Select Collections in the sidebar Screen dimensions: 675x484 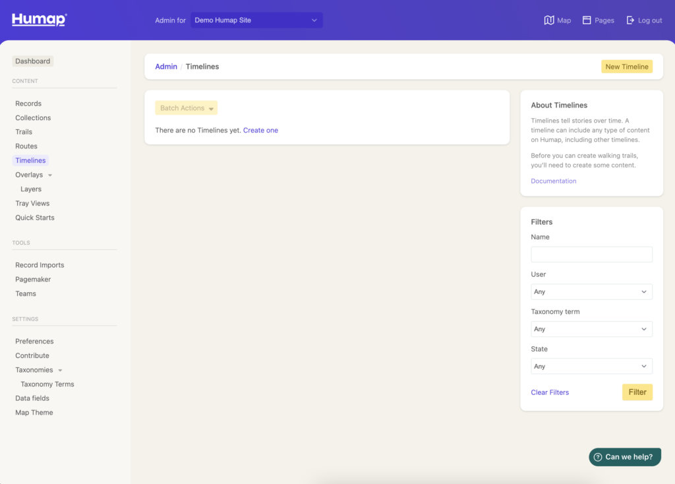pos(33,118)
